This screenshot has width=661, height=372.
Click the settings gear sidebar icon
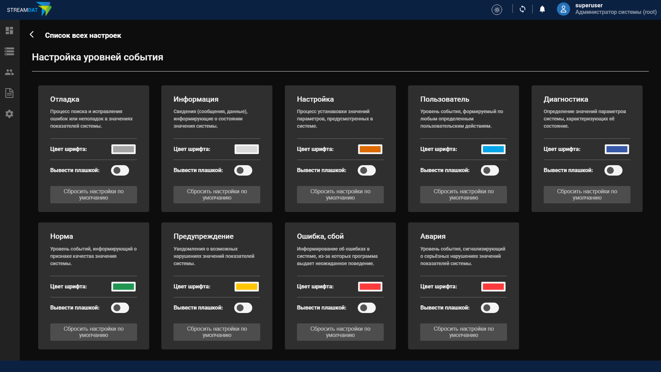point(9,114)
